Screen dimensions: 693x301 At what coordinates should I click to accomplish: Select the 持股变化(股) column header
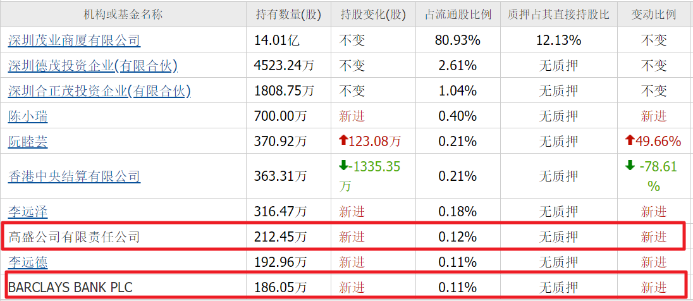[x=373, y=15]
